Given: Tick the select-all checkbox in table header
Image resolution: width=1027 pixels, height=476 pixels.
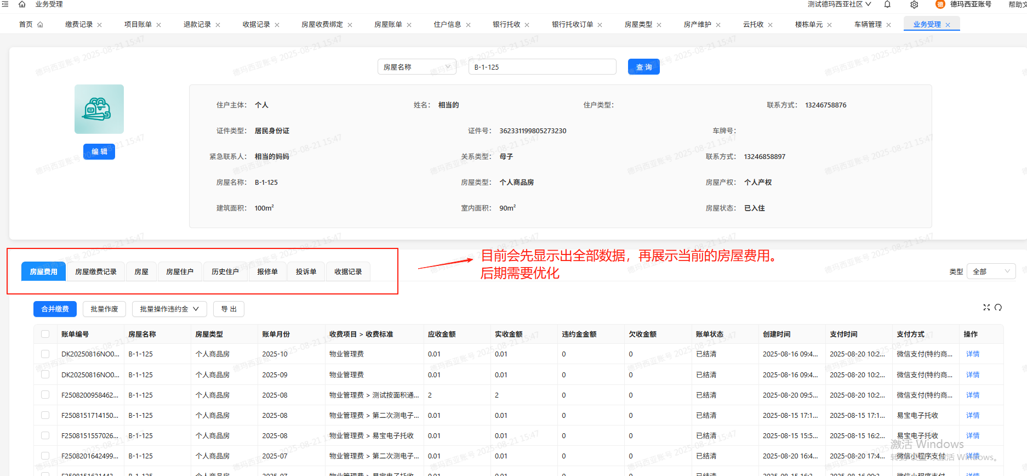Looking at the screenshot, I should tap(45, 334).
